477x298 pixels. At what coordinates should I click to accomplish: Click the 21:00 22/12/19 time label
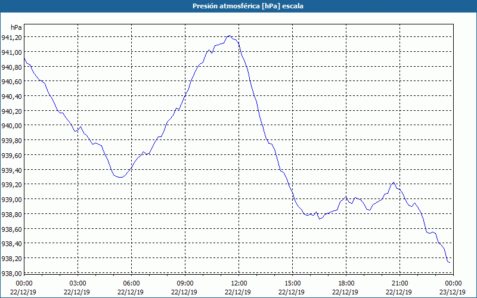(x=399, y=288)
